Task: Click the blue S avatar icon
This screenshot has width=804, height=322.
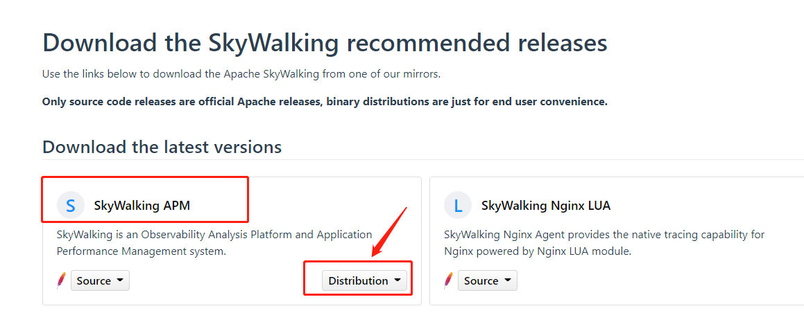Action: pyautogui.click(x=70, y=206)
